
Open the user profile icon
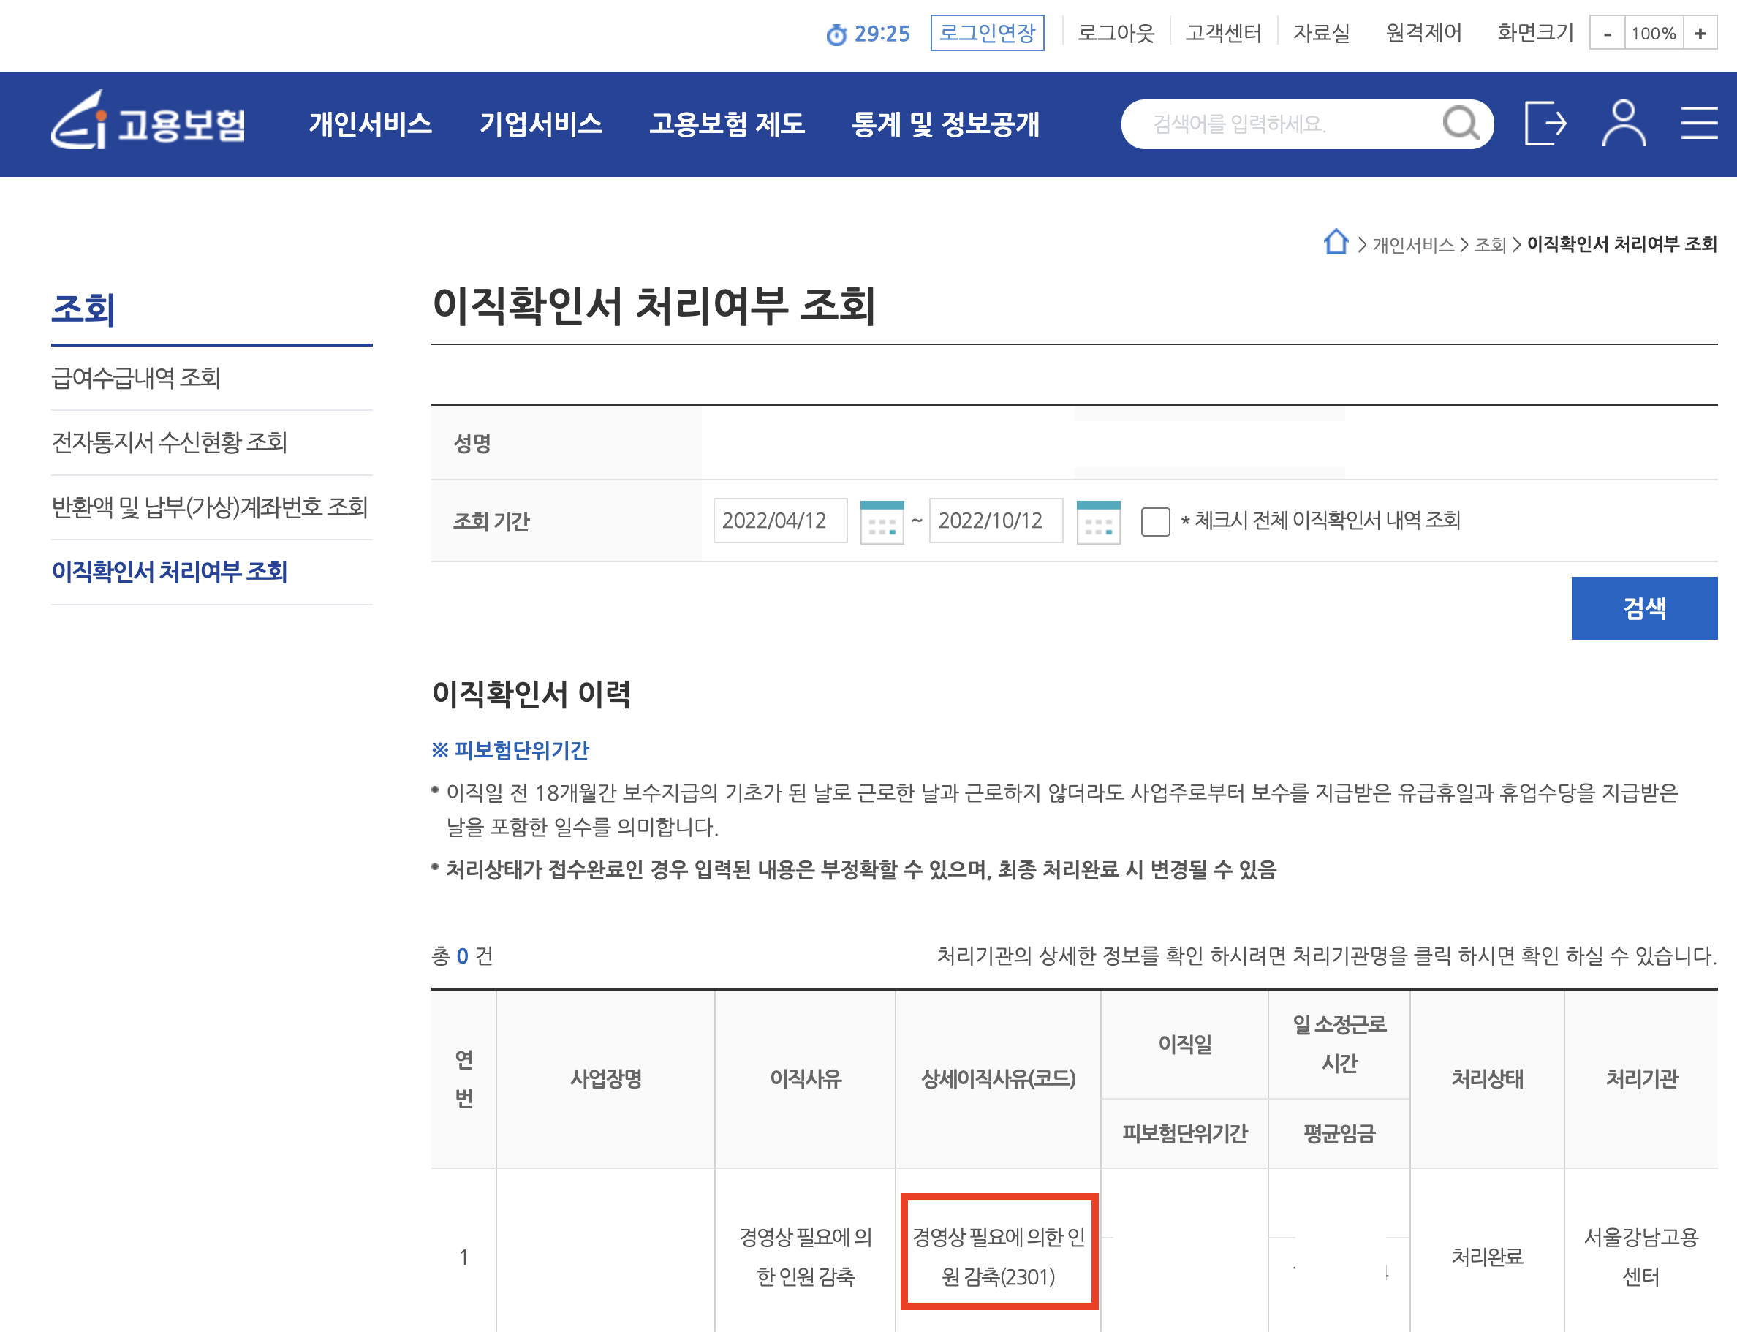click(1623, 123)
